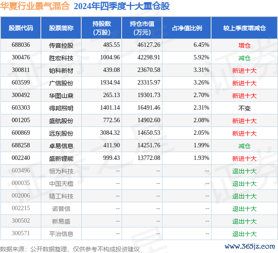Select stock name 平治信息

[x=61, y=234]
